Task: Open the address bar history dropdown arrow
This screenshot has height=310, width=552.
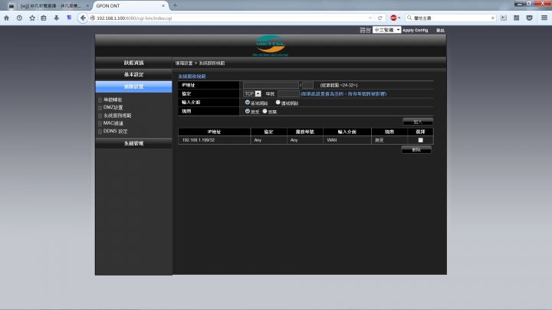Action: (x=370, y=18)
